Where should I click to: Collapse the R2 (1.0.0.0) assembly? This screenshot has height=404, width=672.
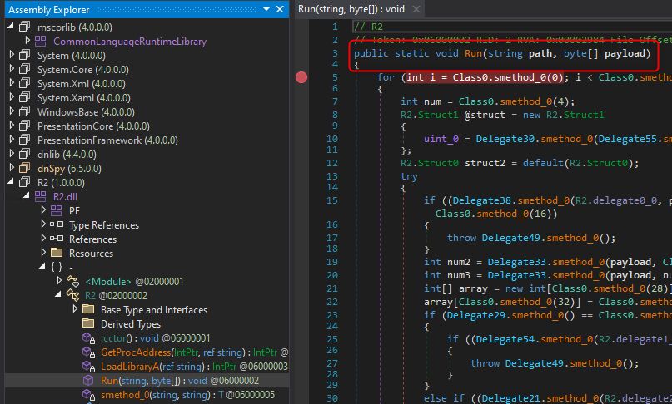coord(11,181)
